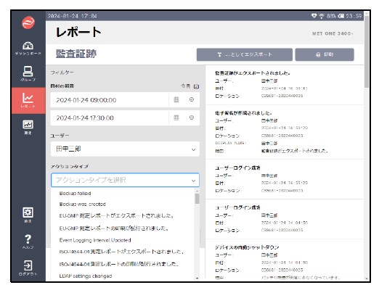Viewport: 379px width, 285px height.
Task: Click the 2024-01-24 17:04 timestamp in top bar
Action: pyautogui.click(x=73, y=16)
